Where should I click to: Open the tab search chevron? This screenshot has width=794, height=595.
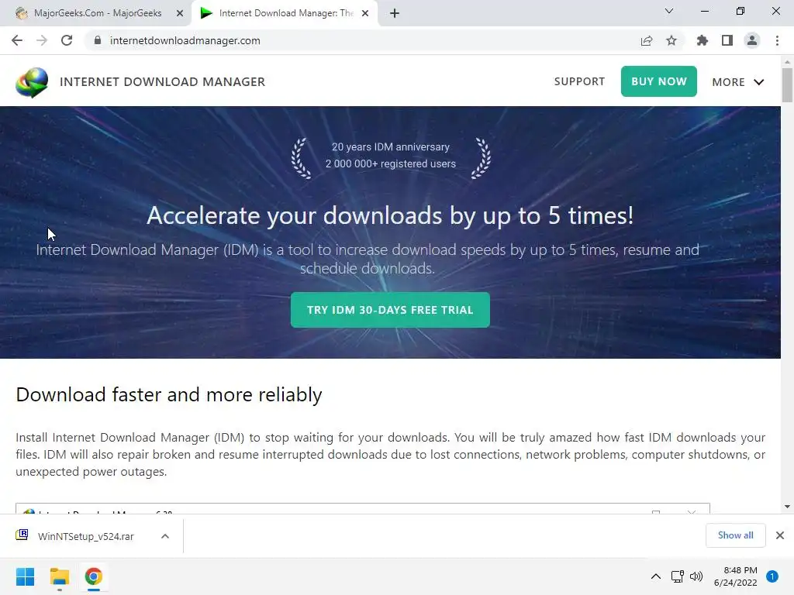669,11
